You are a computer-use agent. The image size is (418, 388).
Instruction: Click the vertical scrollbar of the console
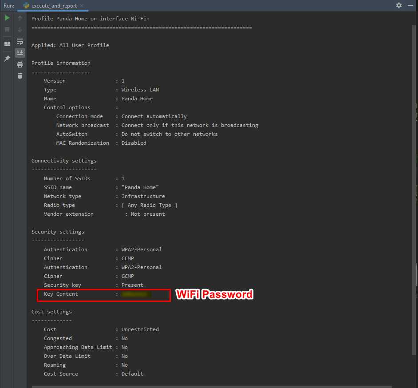tap(414, 190)
